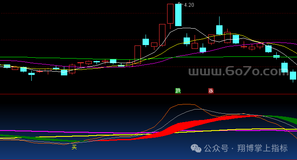
Task: Select the last cyan candlestick at far right
Action: [293, 75]
